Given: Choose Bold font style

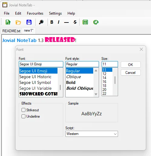Looking at the screenshot, I should (x=80, y=82).
